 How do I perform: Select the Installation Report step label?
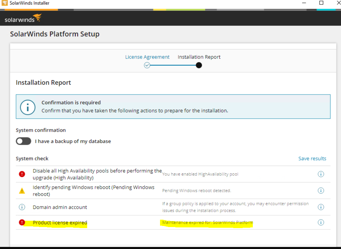(x=199, y=57)
